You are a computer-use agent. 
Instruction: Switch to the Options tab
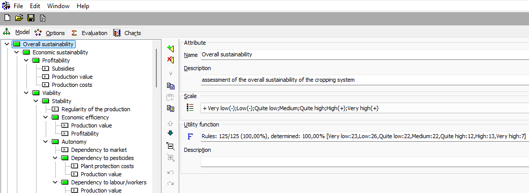[50, 33]
